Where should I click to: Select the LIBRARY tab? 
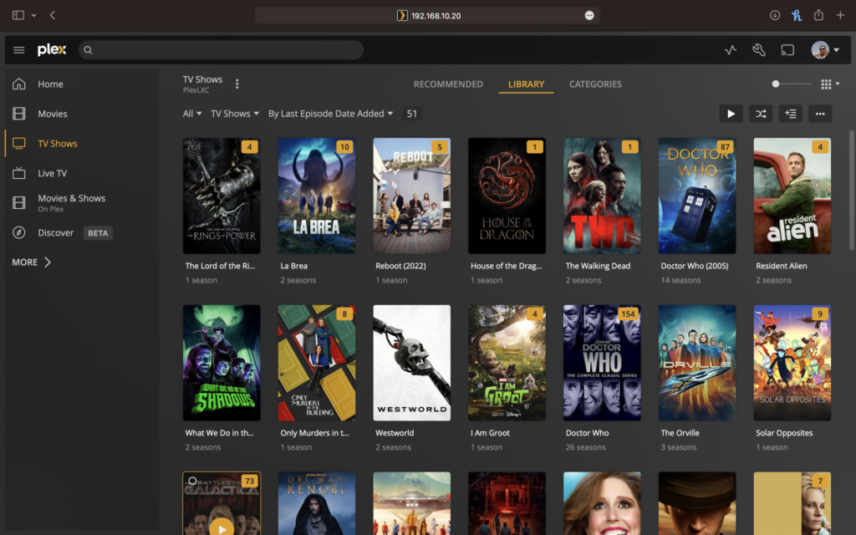tap(526, 84)
